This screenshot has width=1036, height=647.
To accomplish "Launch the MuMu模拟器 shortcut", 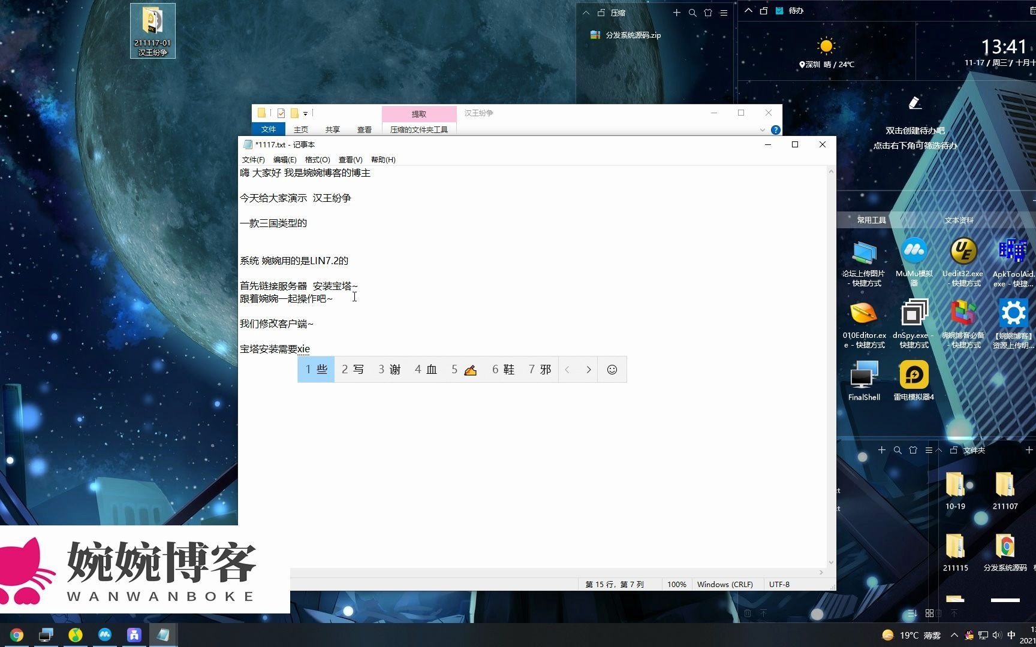I will tap(914, 263).
